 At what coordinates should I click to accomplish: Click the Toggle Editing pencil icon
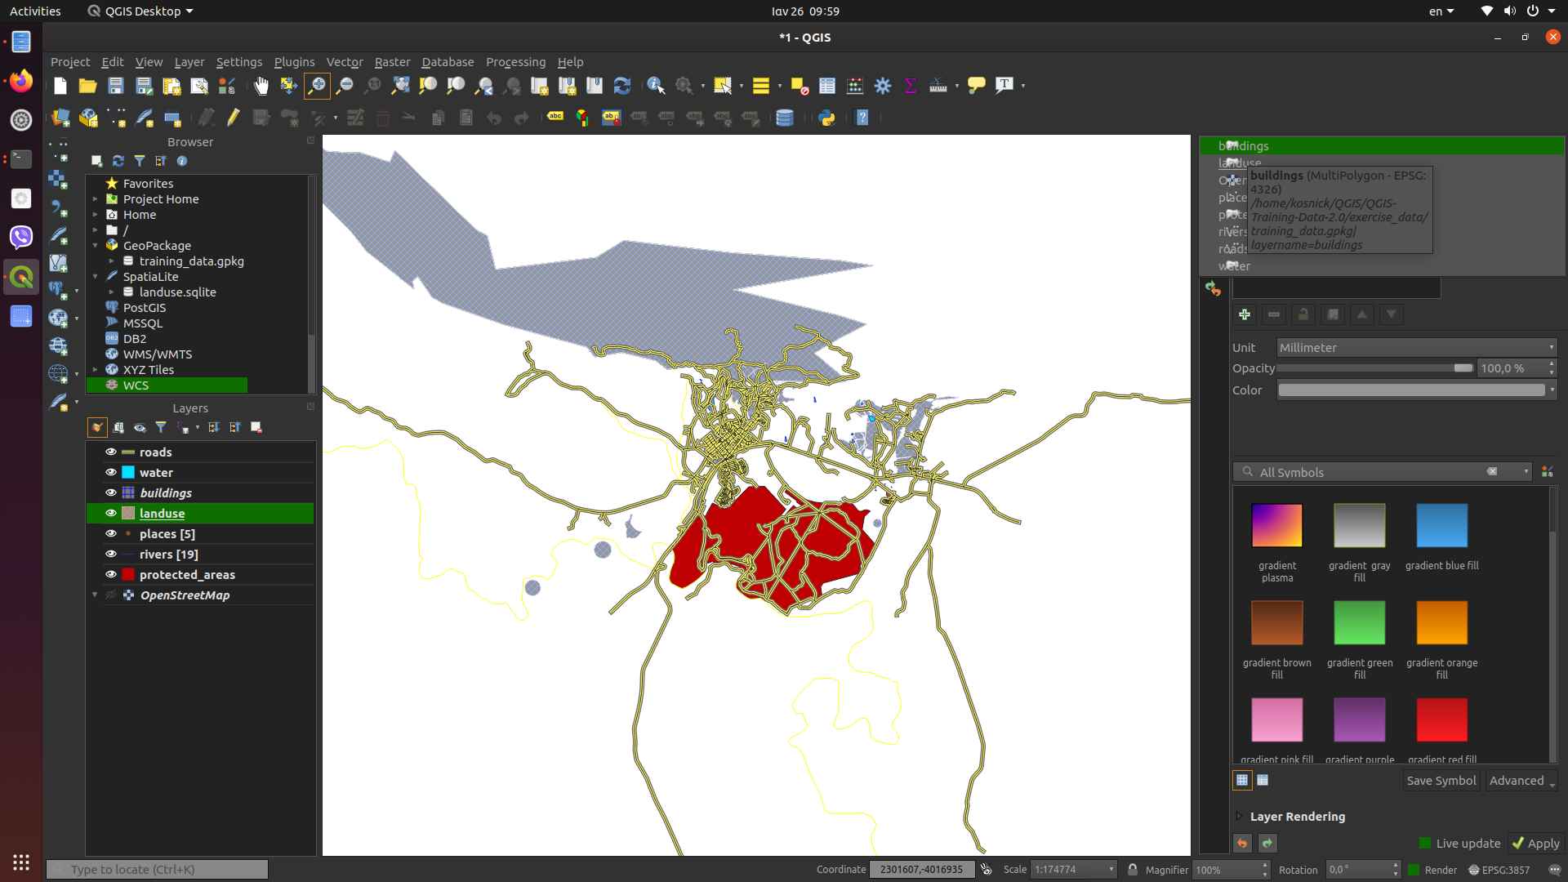click(234, 118)
